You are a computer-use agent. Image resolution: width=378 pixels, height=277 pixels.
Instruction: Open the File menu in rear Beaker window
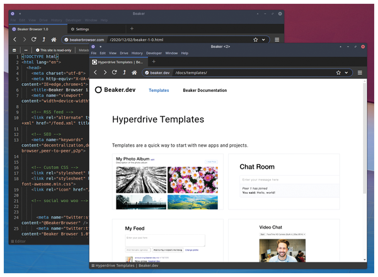[13, 20]
